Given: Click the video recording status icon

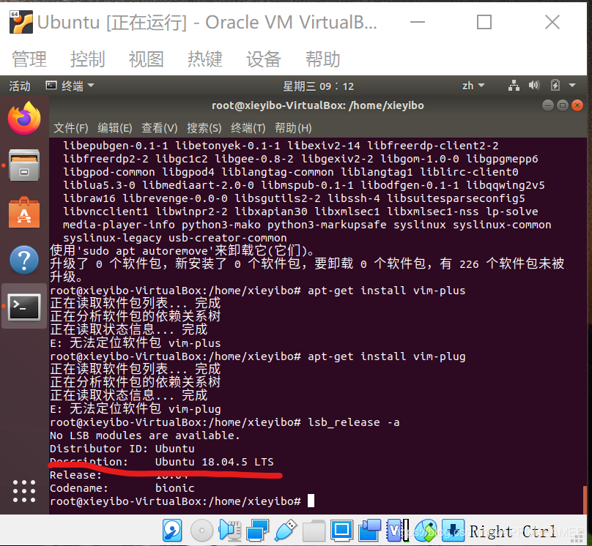Looking at the screenshot, I should tap(369, 530).
